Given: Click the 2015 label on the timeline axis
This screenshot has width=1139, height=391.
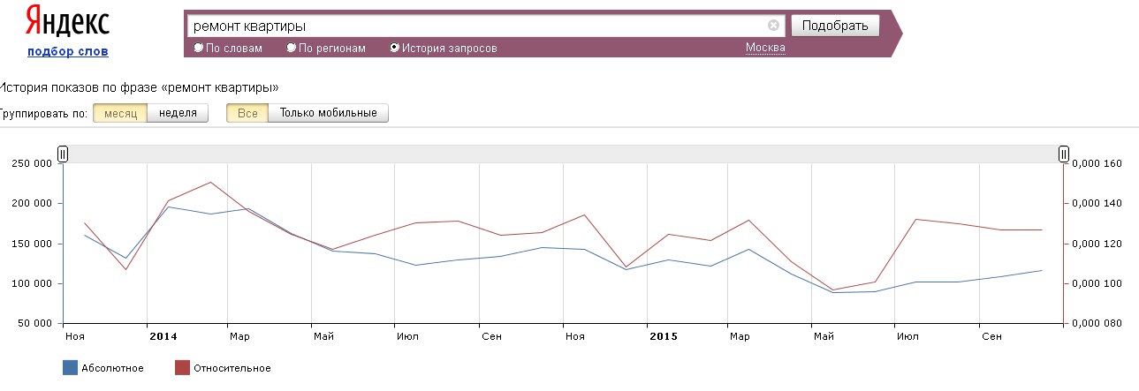Looking at the screenshot, I should pos(662,336).
